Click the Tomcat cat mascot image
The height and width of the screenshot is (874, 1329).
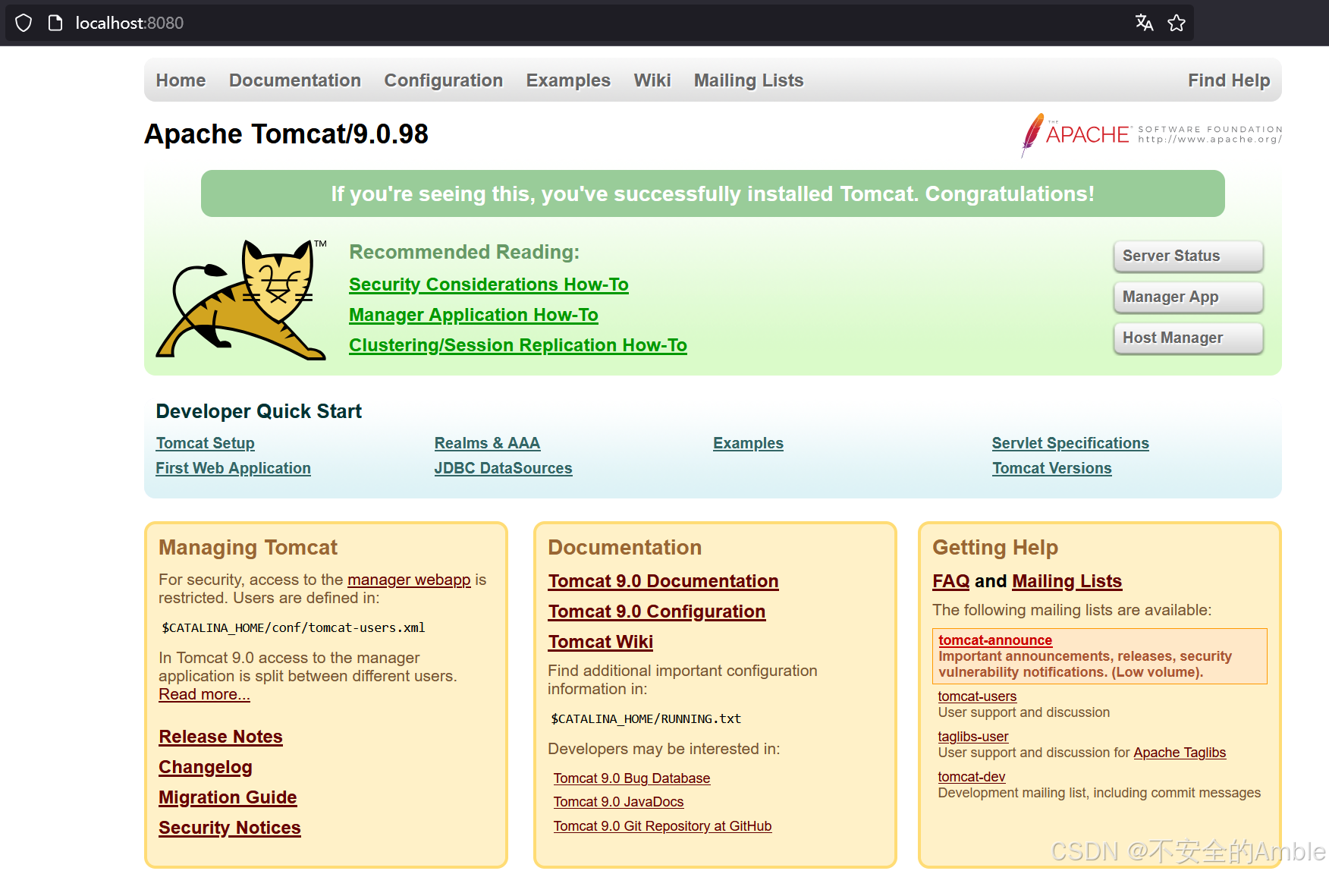[x=242, y=299]
